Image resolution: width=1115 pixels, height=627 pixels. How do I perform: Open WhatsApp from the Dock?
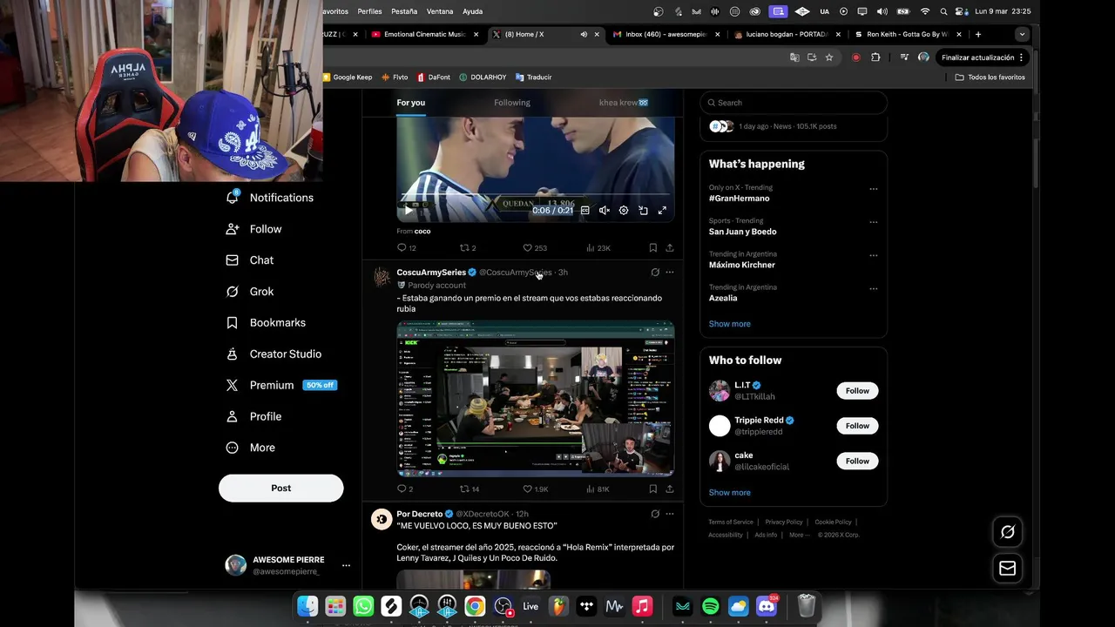tap(363, 606)
